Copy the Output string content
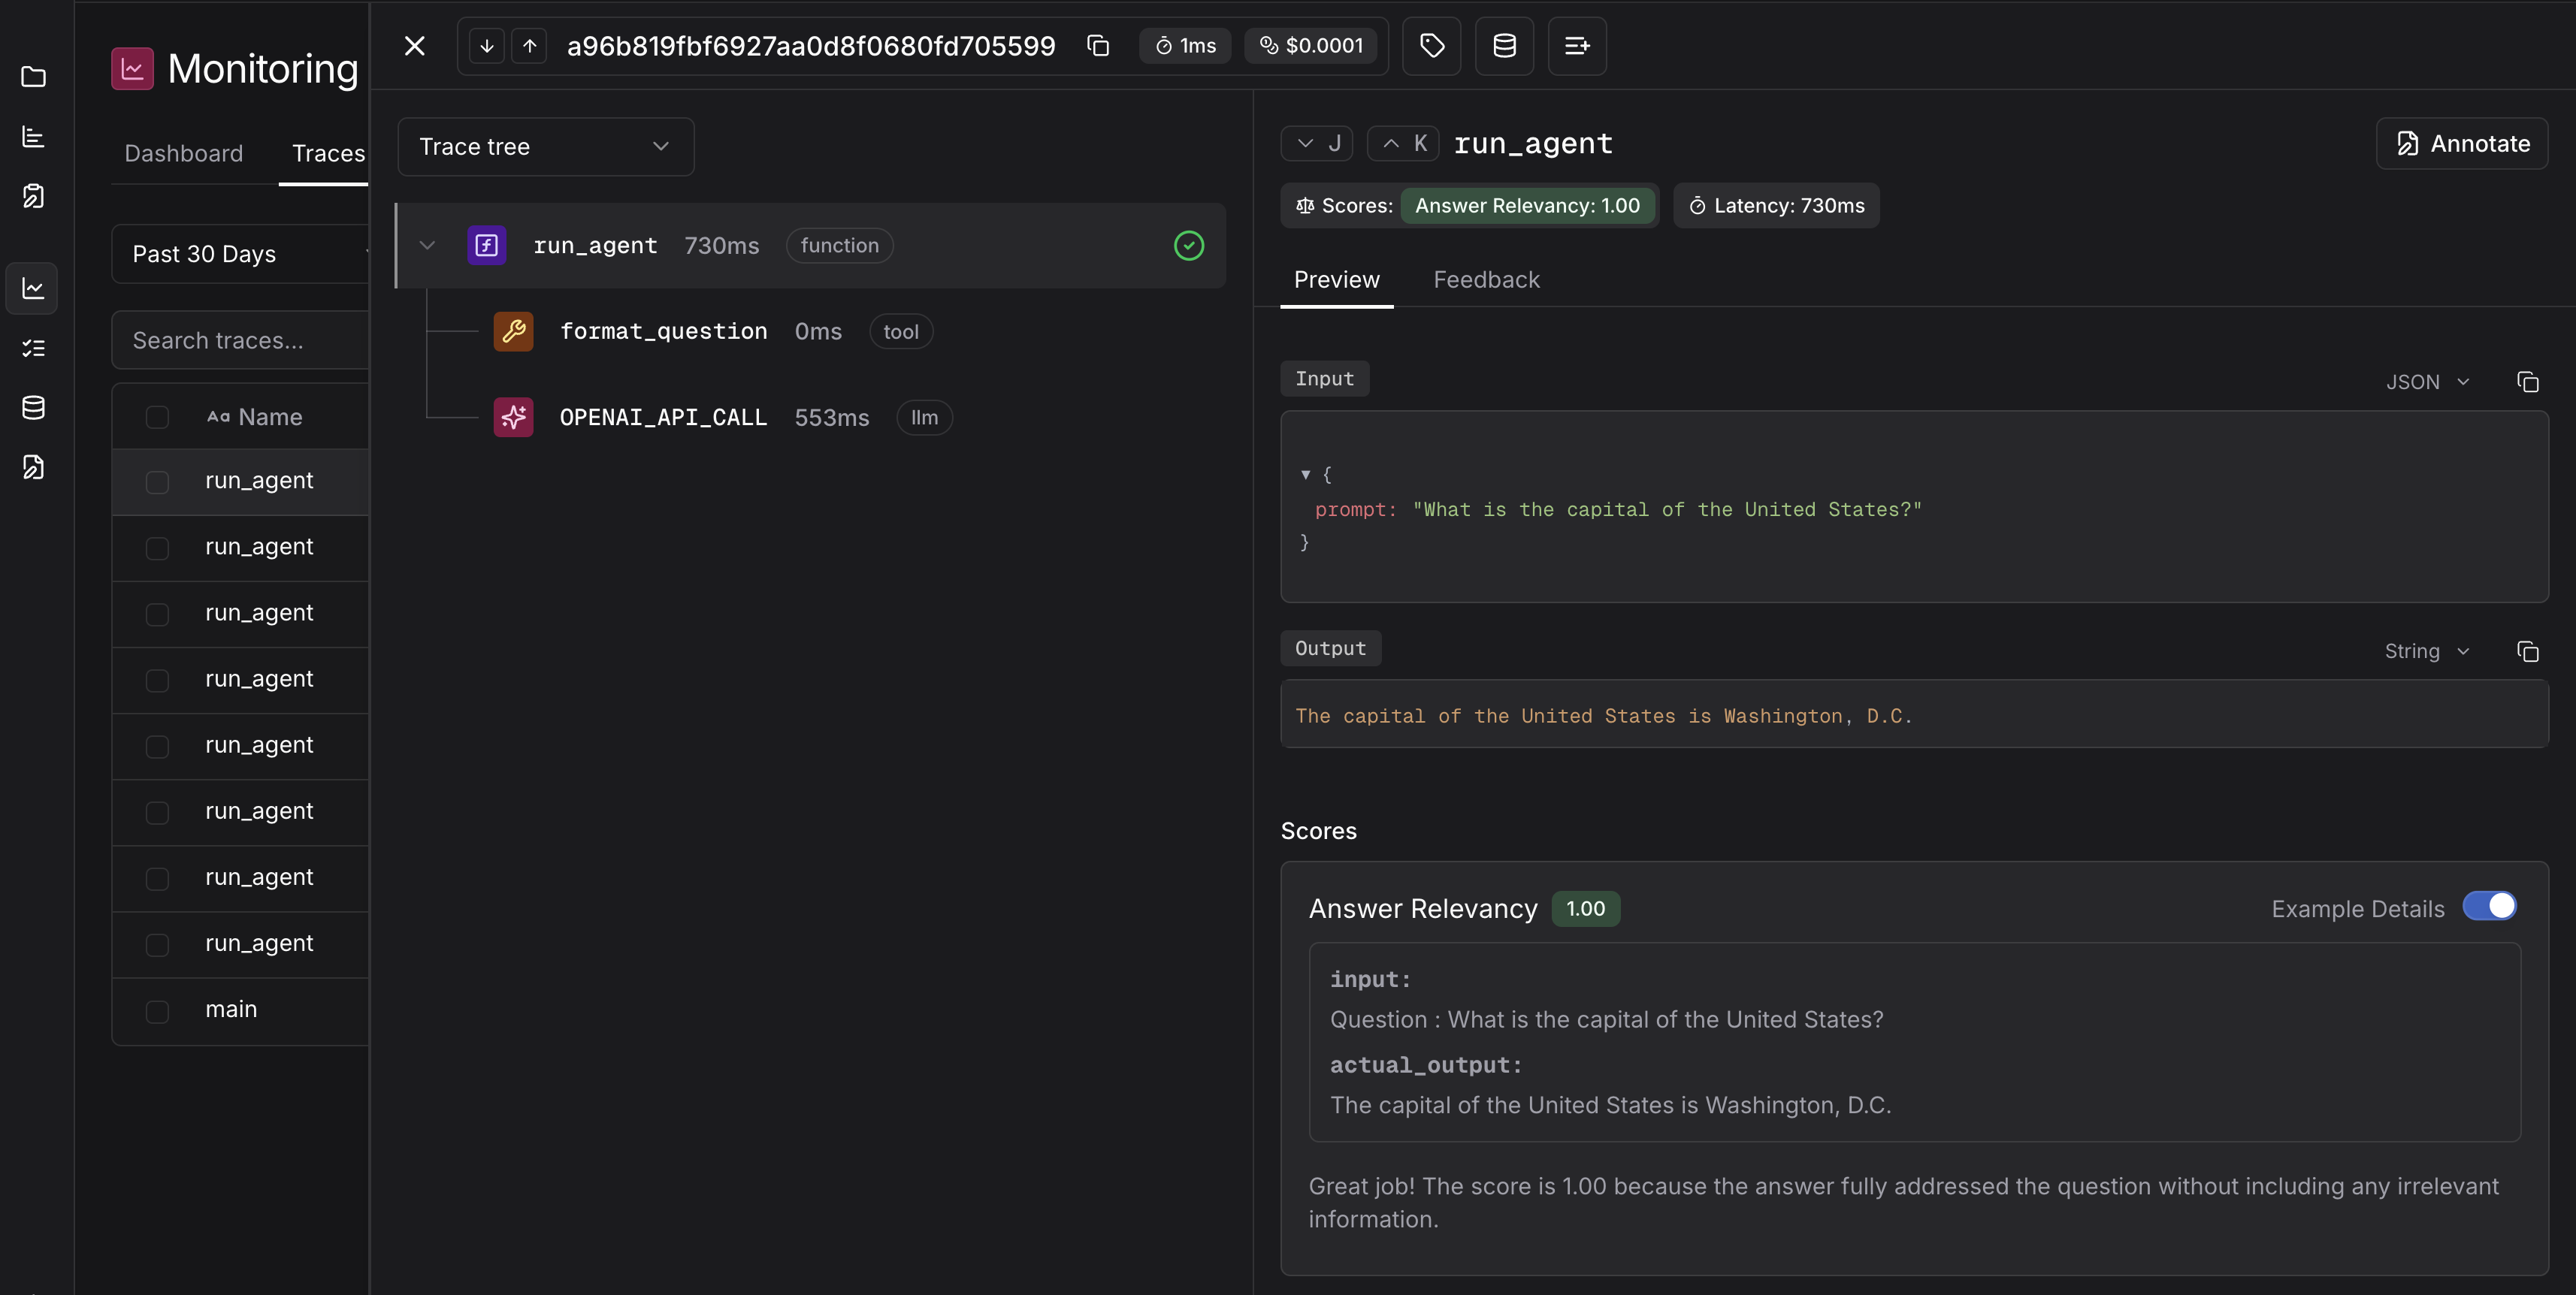The height and width of the screenshot is (1295, 2576). 2527,651
